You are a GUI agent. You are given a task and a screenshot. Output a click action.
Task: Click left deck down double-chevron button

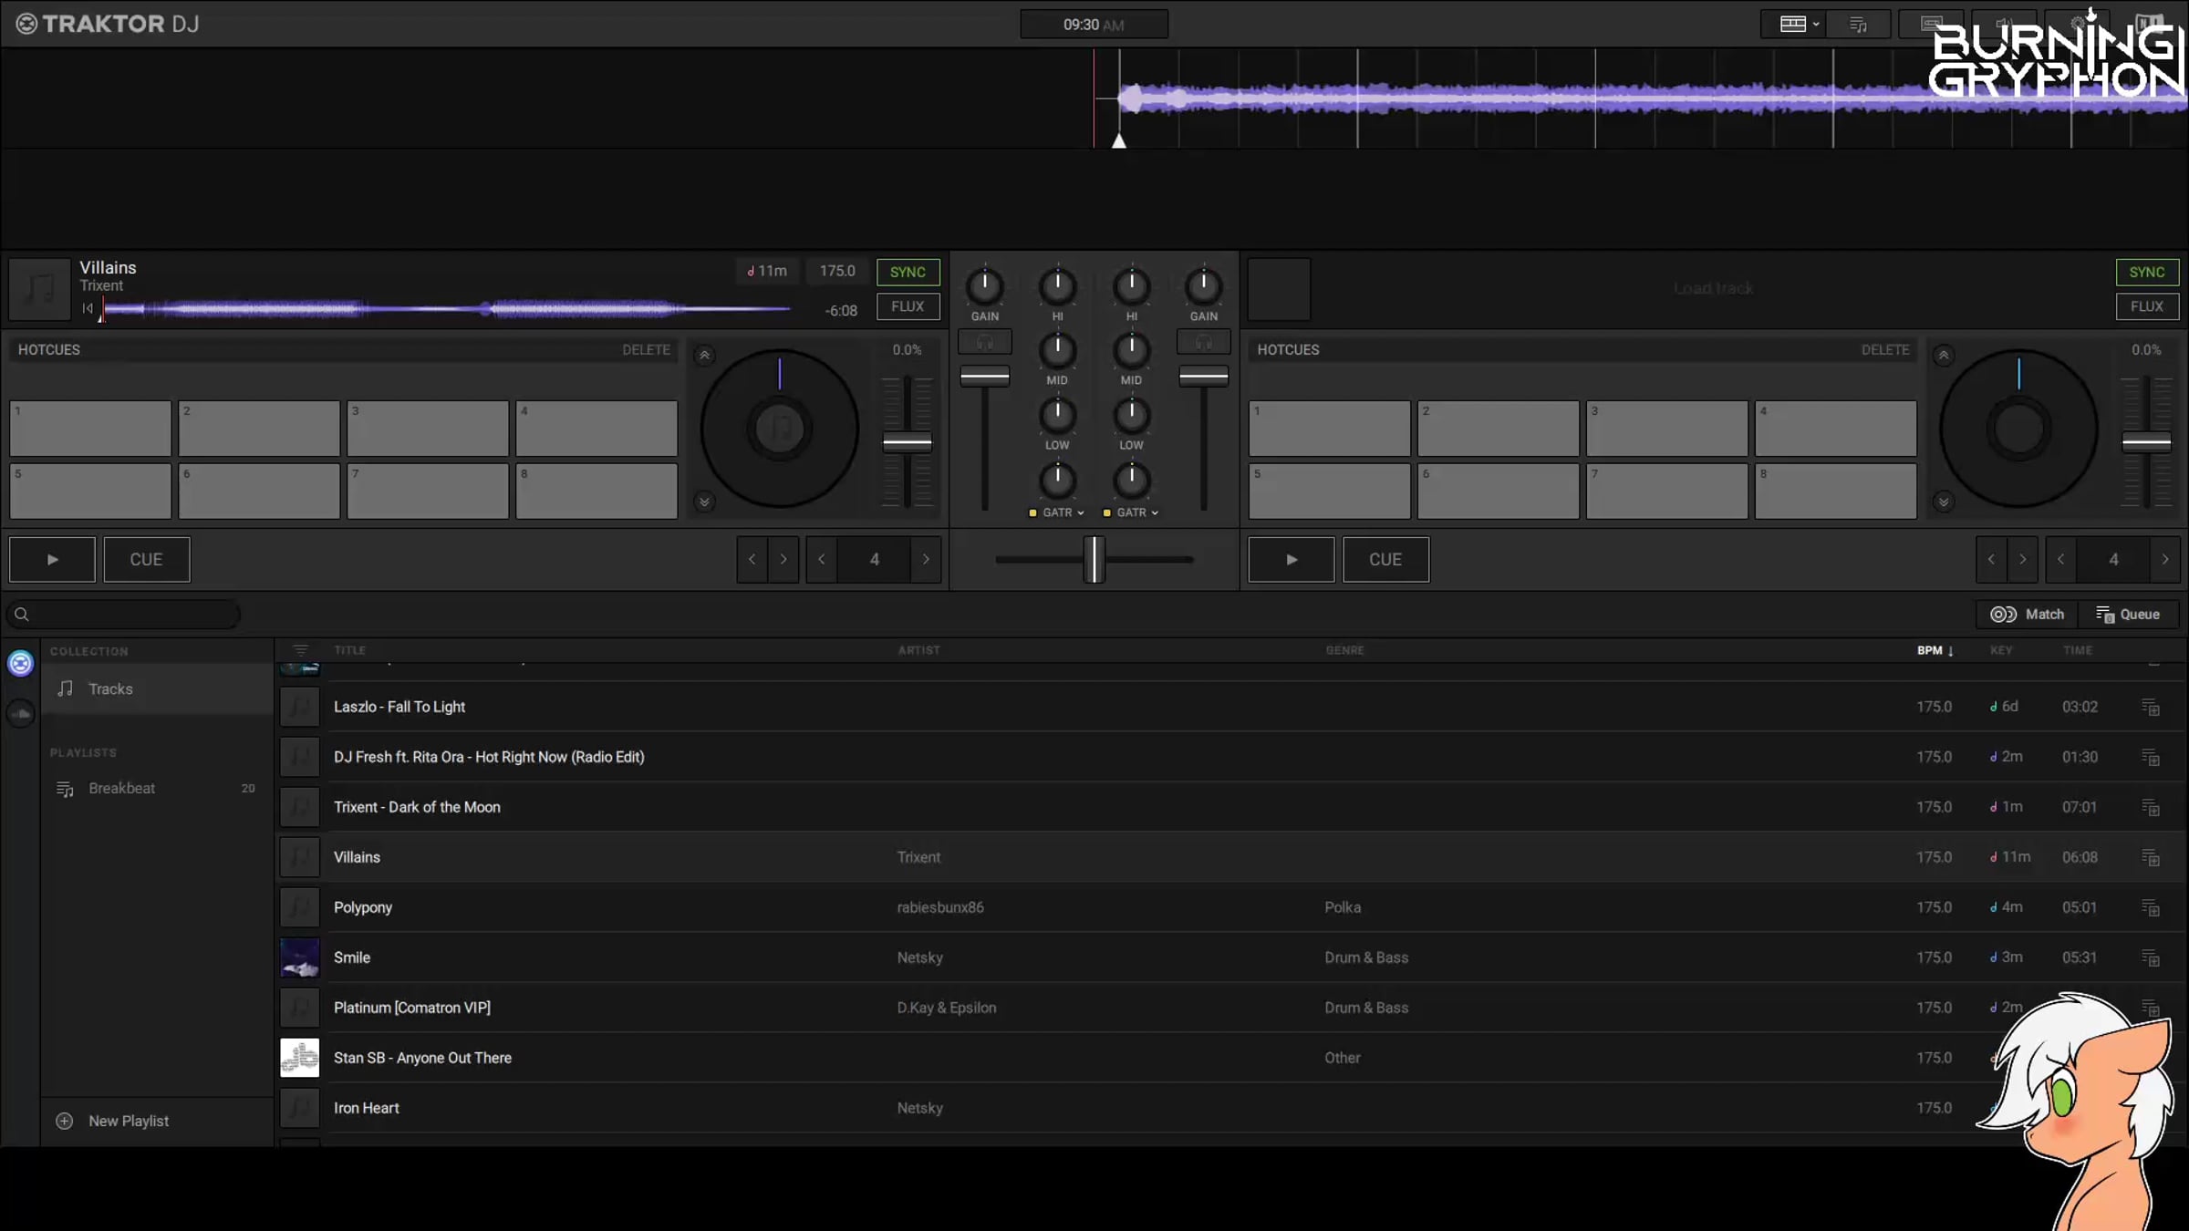(x=704, y=502)
